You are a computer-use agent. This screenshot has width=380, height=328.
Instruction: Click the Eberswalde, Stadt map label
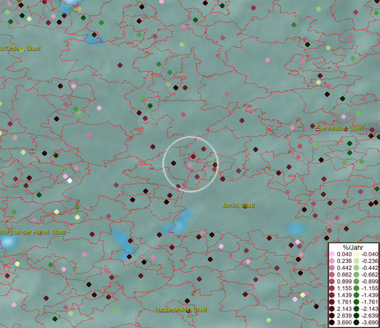coord(338,128)
